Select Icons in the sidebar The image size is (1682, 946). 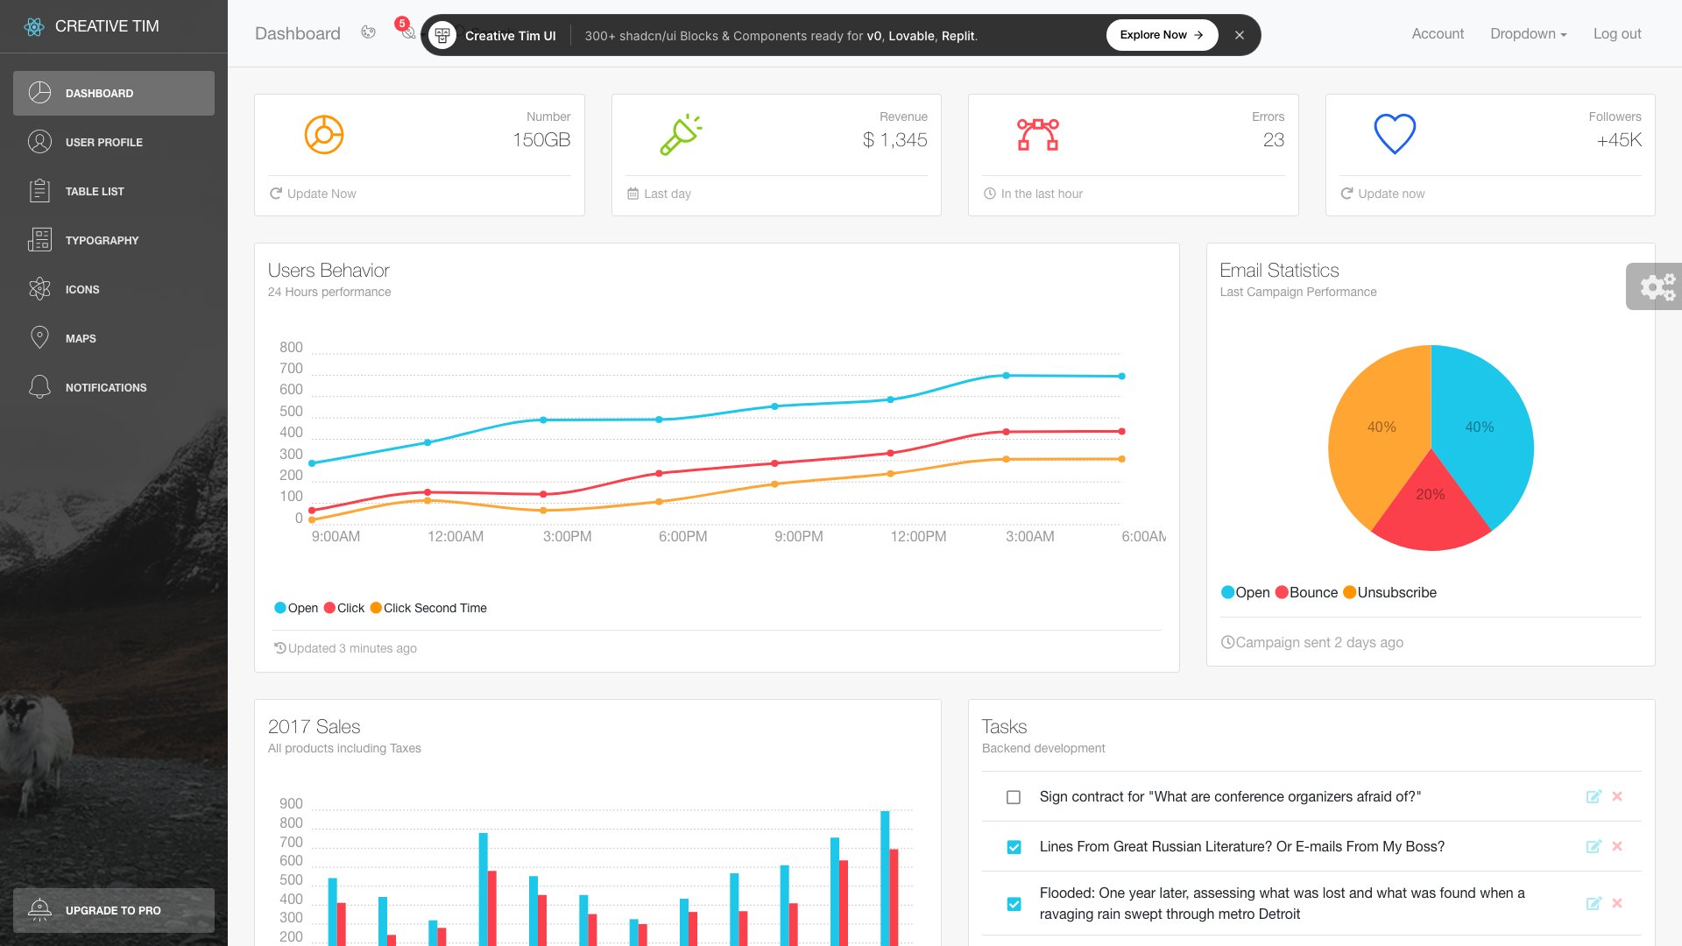pyautogui.click(x=81, y=289)
